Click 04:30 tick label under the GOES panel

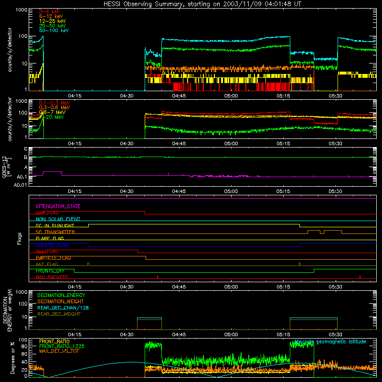(127, 191)
